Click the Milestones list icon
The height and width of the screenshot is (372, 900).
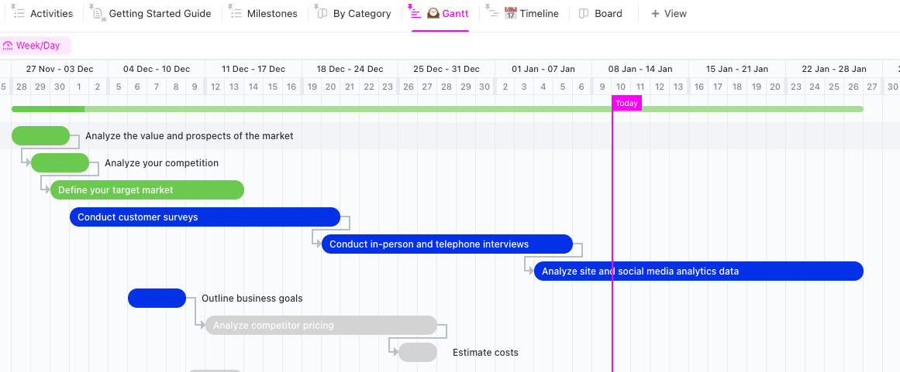[x=236, y=13]
